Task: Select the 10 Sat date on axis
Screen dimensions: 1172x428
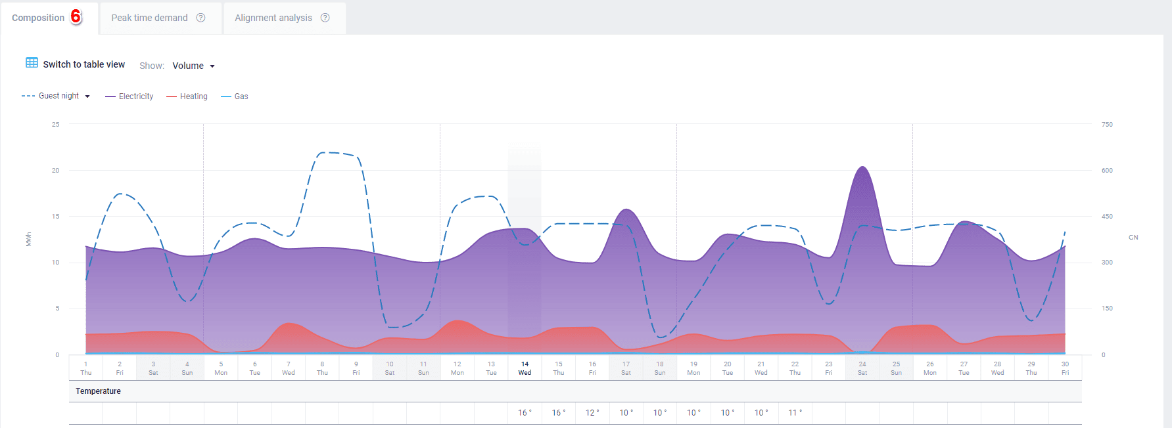Action: click(x=390, y=368)
